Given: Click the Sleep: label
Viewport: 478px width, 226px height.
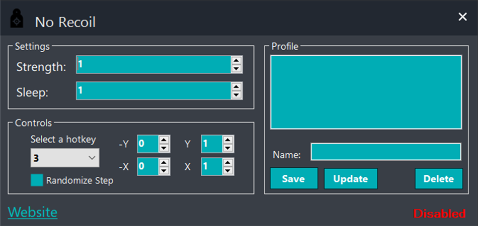Looking at the screenshot, I should [x=32, y=93].
